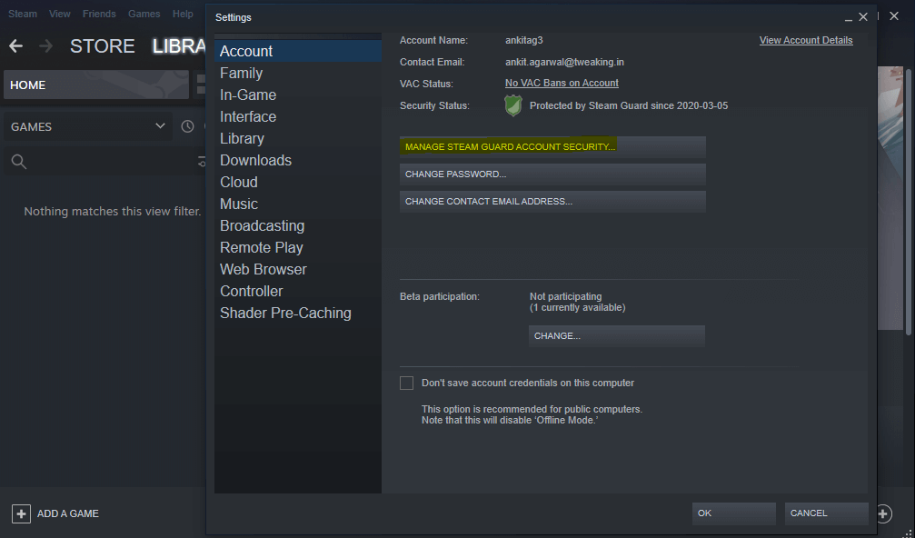Open the advanced filter settings icon
The width and height of the screenshot is (915, 538).
click(x=202, y=162)
